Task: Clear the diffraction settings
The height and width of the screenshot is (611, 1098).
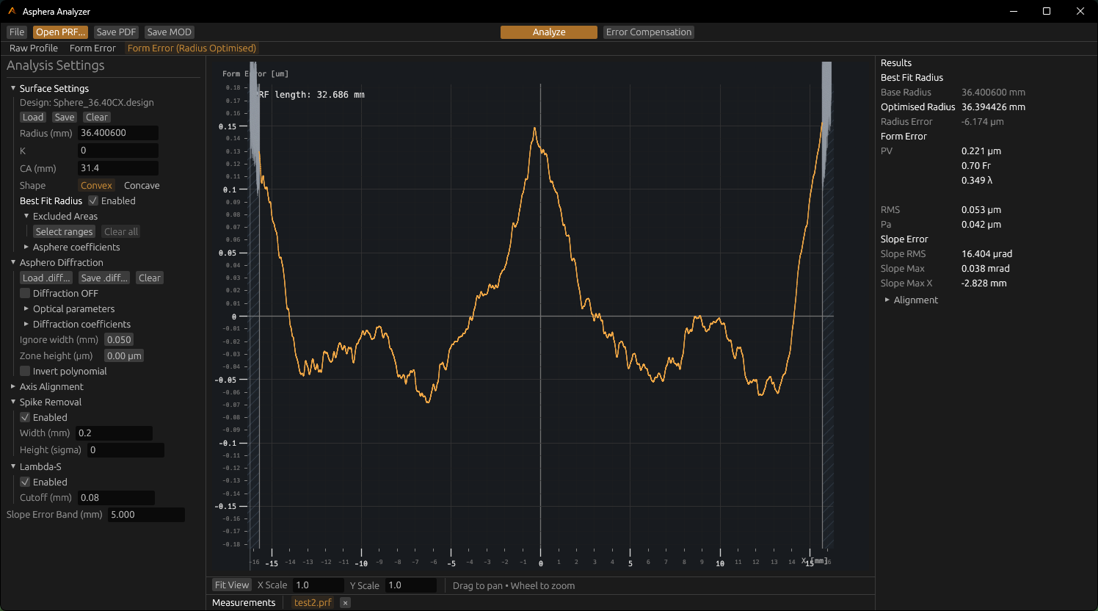Action: tap(150, 278)
